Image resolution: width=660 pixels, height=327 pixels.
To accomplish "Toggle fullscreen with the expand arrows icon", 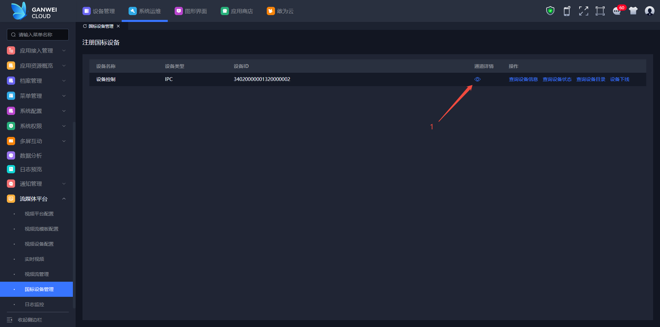I will 583,11.
